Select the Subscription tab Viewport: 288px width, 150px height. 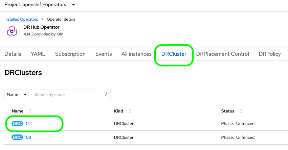coord(70,54)
